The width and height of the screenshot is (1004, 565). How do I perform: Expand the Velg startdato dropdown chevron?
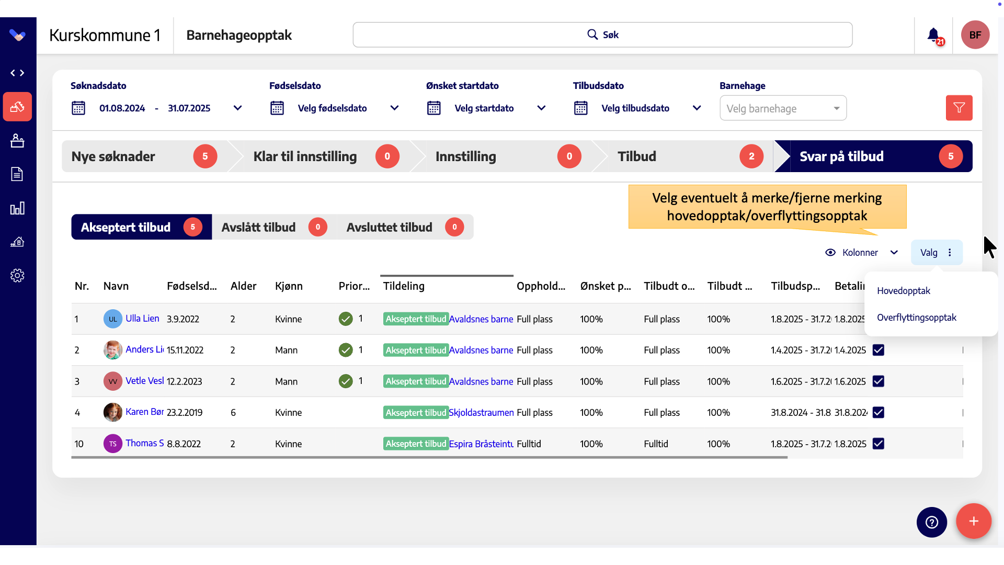542,108
